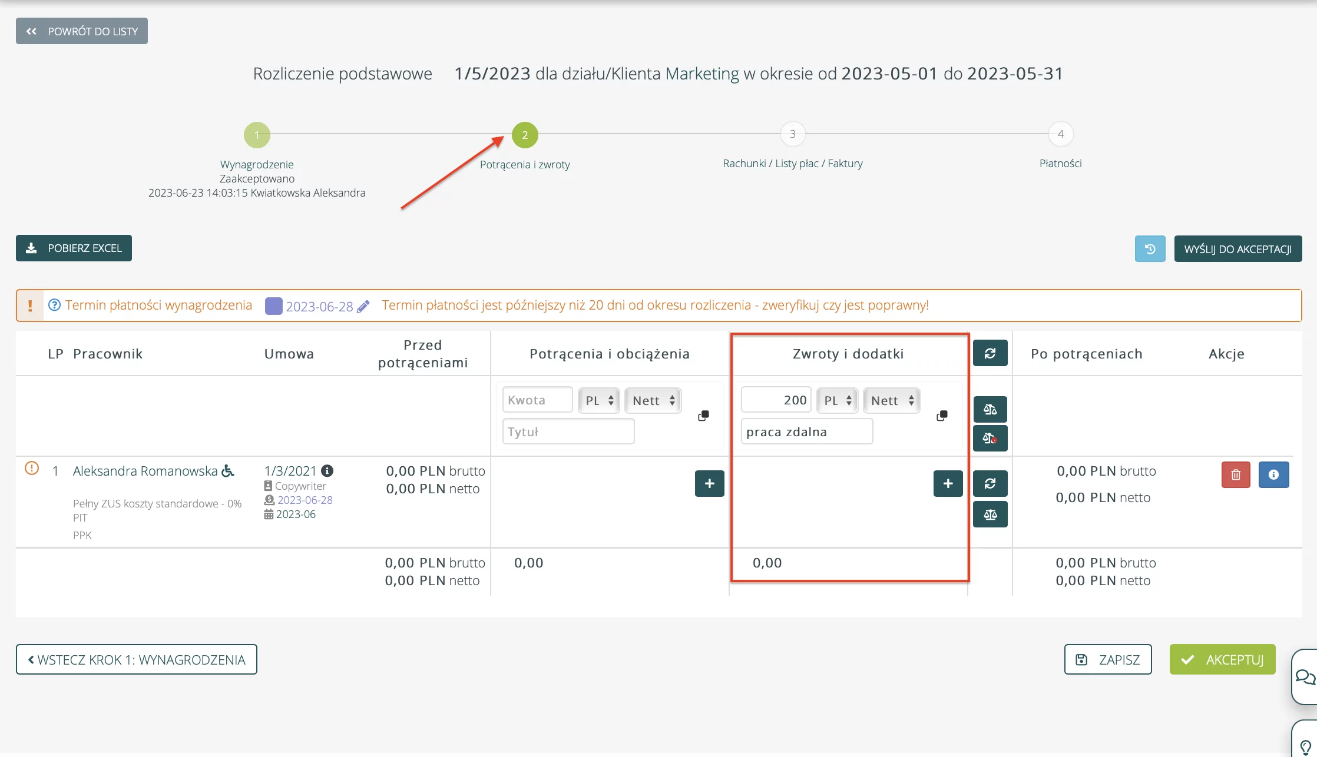Click the Copywriter label in the Umowa column
Screen dimensions: 1317x757
pyautogui.click(x=300, y=486)
